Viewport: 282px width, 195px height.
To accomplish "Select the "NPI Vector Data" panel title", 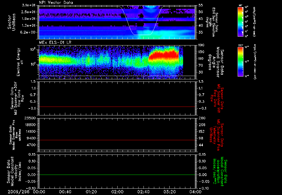I will tap(56, 2).
